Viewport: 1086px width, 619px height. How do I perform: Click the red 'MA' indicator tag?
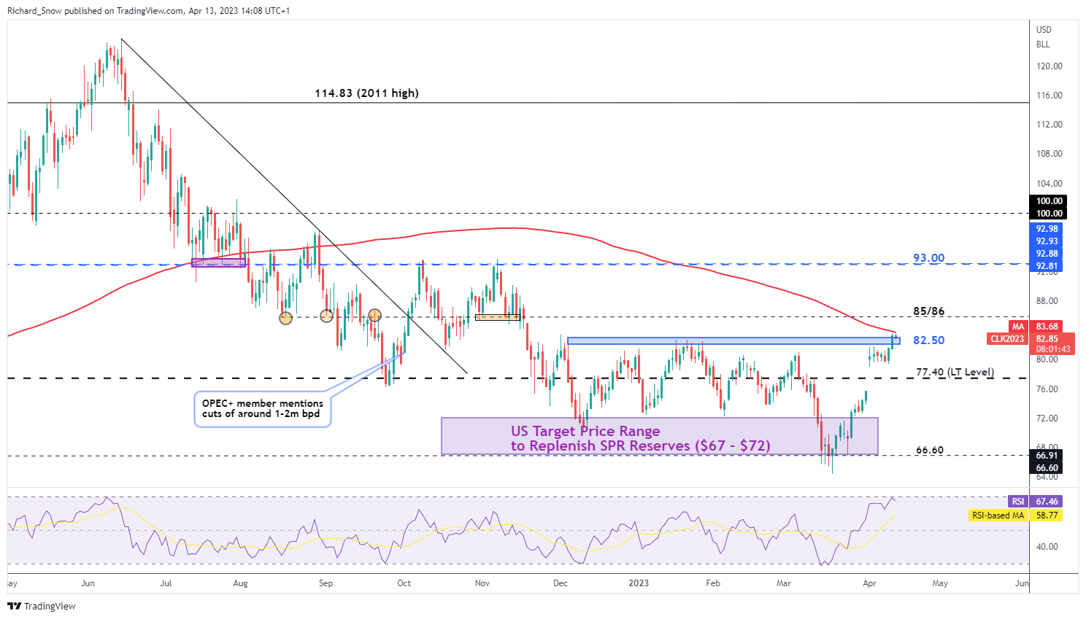(x=1018, y=327)
